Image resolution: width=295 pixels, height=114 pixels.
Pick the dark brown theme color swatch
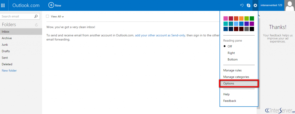point(241,29)
